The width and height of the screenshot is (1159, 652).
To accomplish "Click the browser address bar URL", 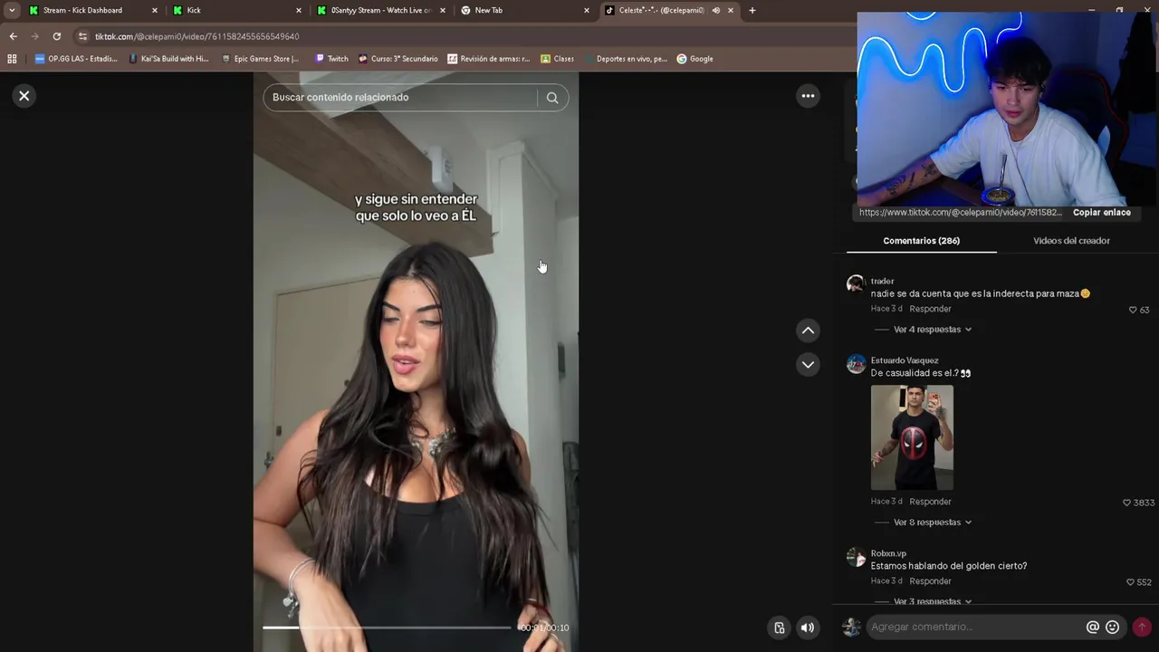I will pyautogui.click(x=196, y=36).
